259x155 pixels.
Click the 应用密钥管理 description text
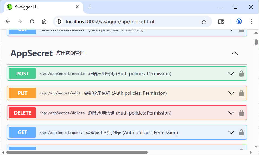click(70, 53)
